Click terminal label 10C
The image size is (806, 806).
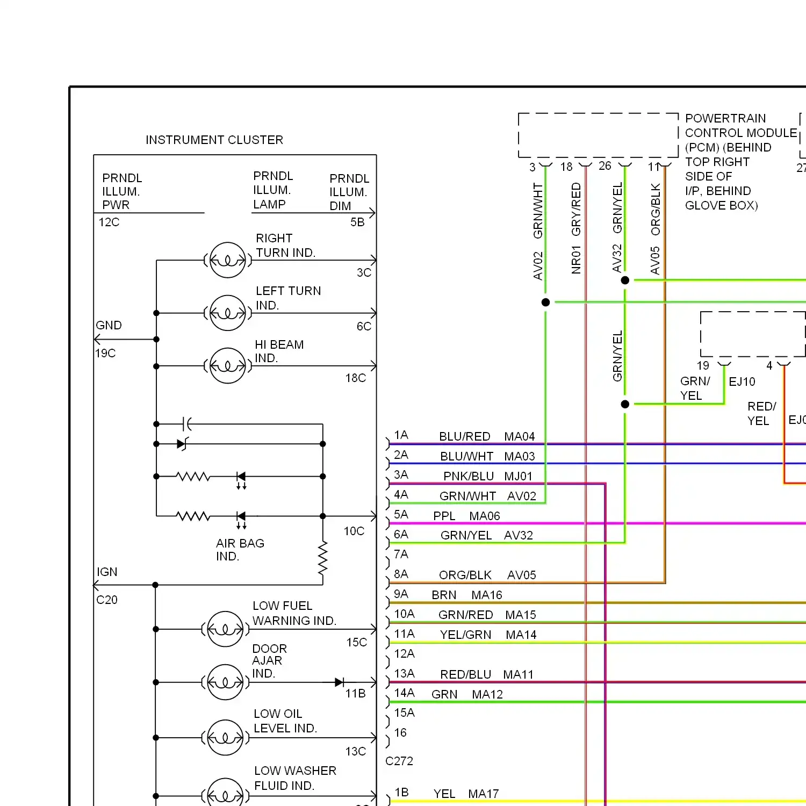pyautogui.click(x=354, y=531)
